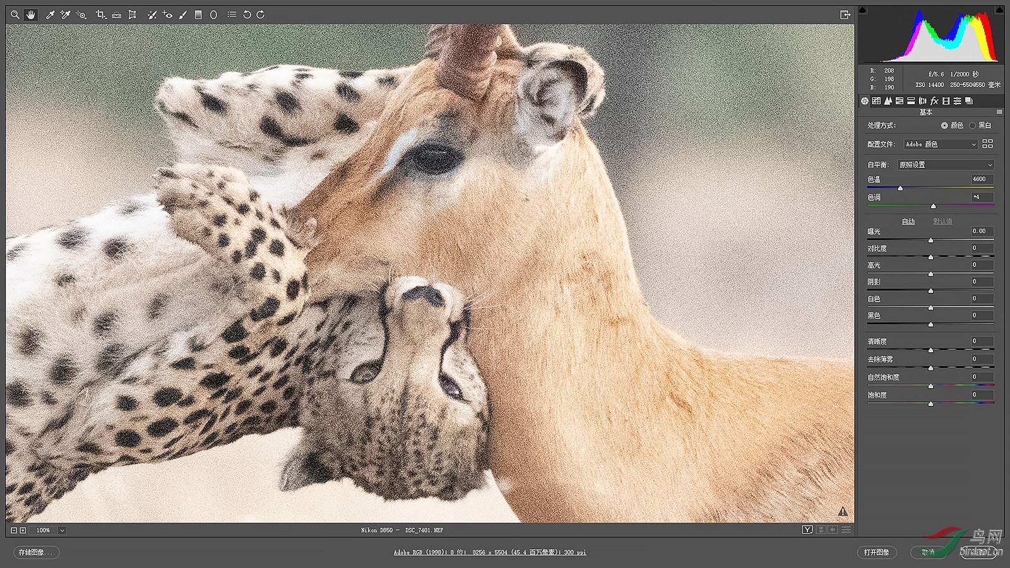Toggle full screen mode icon
Screen dimensions: 1010x568
(x=845, y=15)
